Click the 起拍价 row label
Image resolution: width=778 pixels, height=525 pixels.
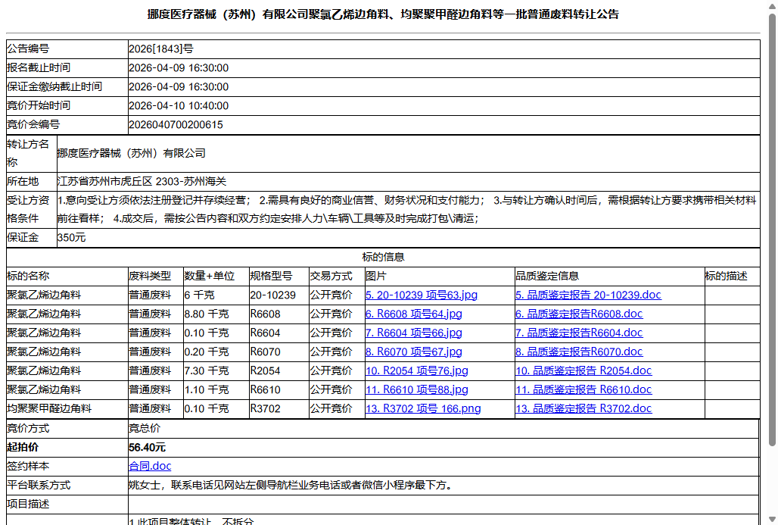23,447
